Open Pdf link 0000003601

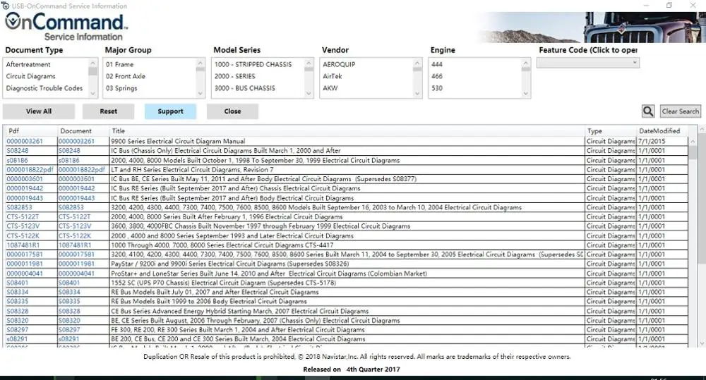tap(25, 179)
